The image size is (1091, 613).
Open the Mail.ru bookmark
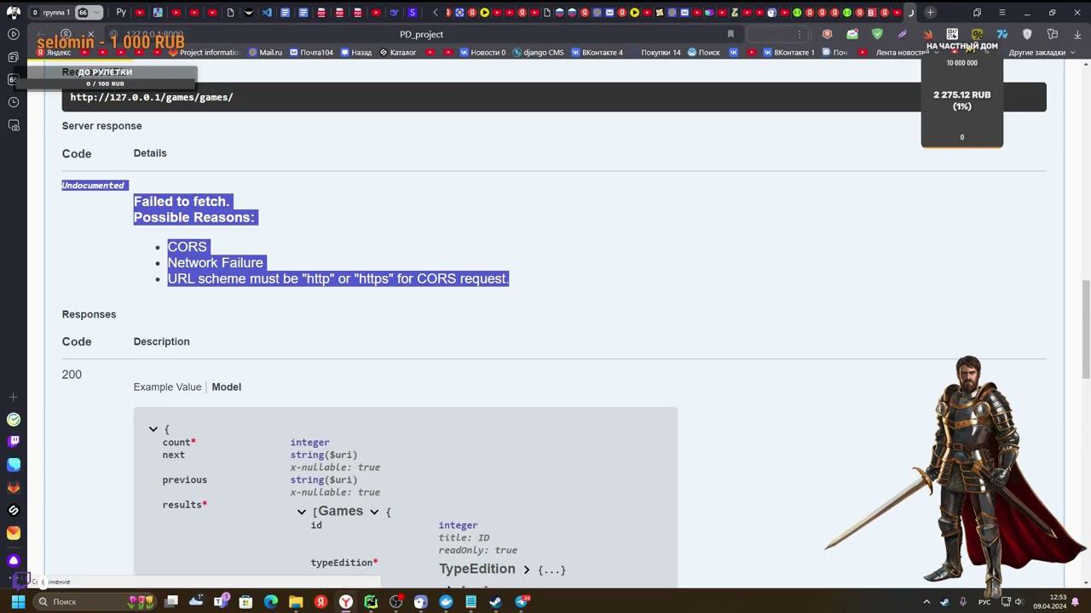pyautogui.click(x=265, y=52)
